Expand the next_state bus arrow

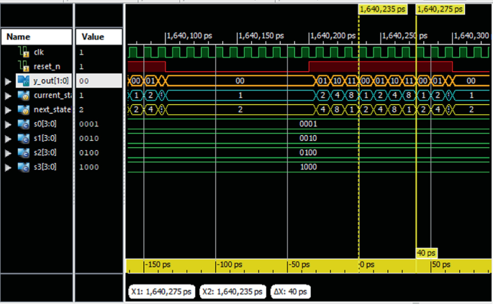(8, 109)
